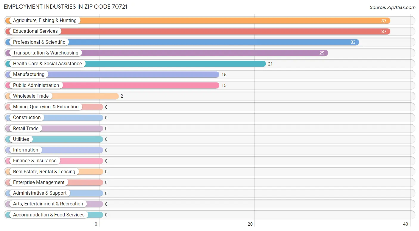Click the x-axis tick label 40
This screenshot has height=231, width=419.
[405, 224]
